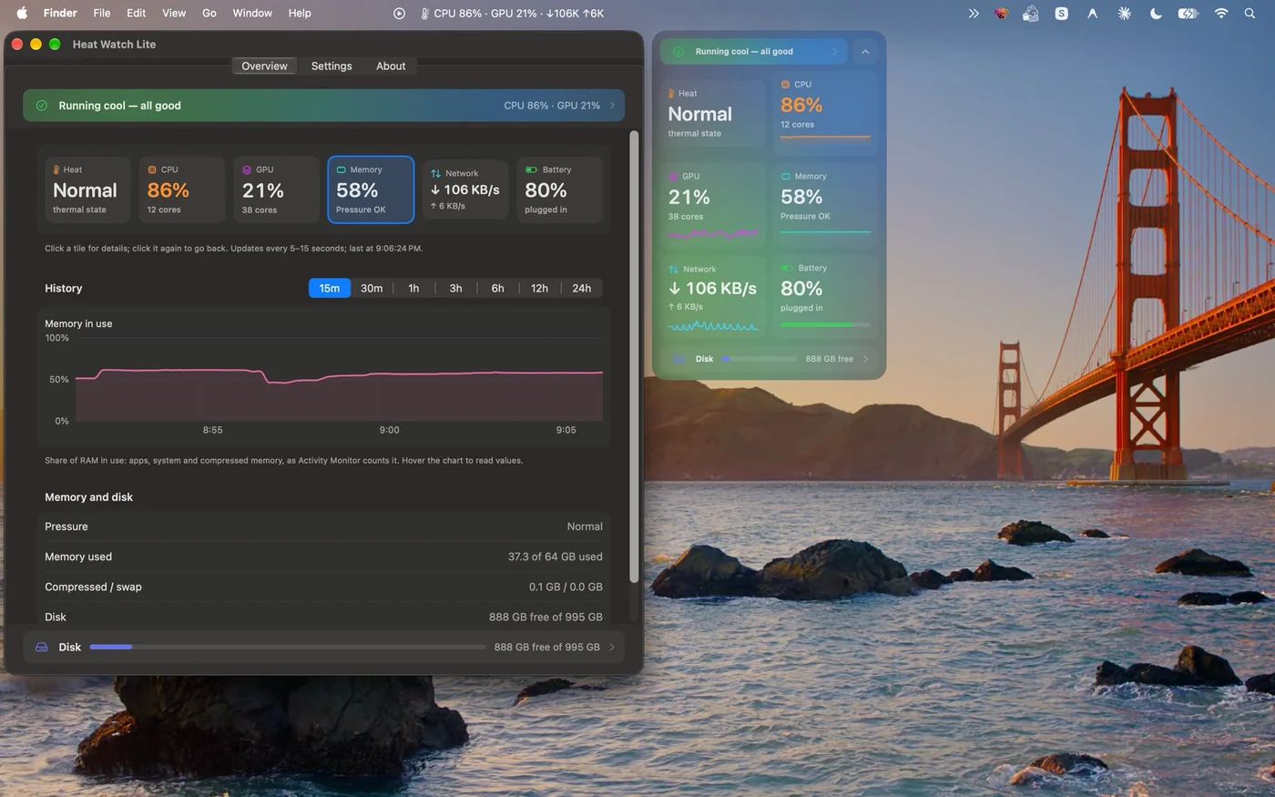Click the green battery icon in the Overview Battery tile
Image resolution: width=1275 pixels, height=797 pixels.
(x=531, y=169)
